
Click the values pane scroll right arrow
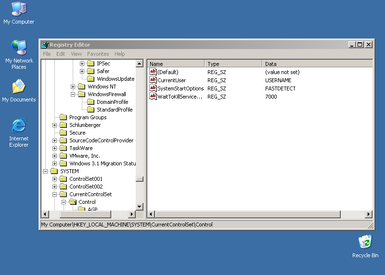point(369,214)
